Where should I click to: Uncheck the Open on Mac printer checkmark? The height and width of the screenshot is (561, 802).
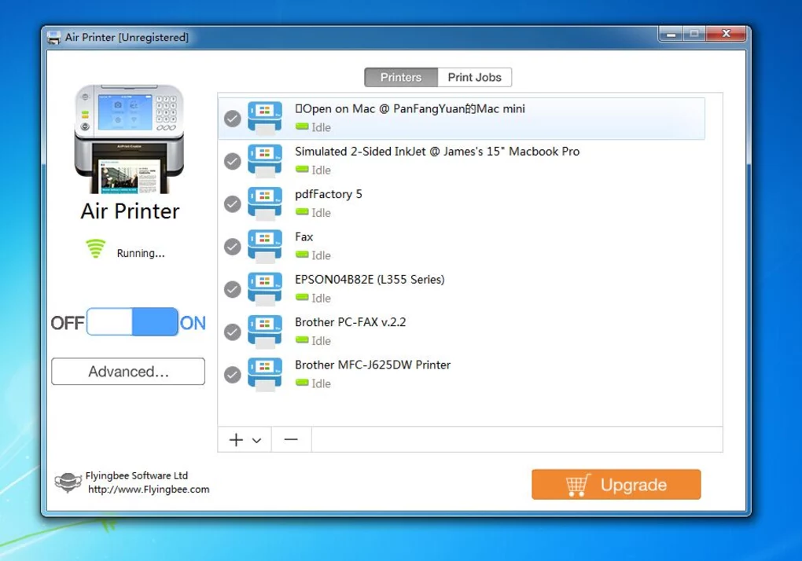(x=232, y=118)
